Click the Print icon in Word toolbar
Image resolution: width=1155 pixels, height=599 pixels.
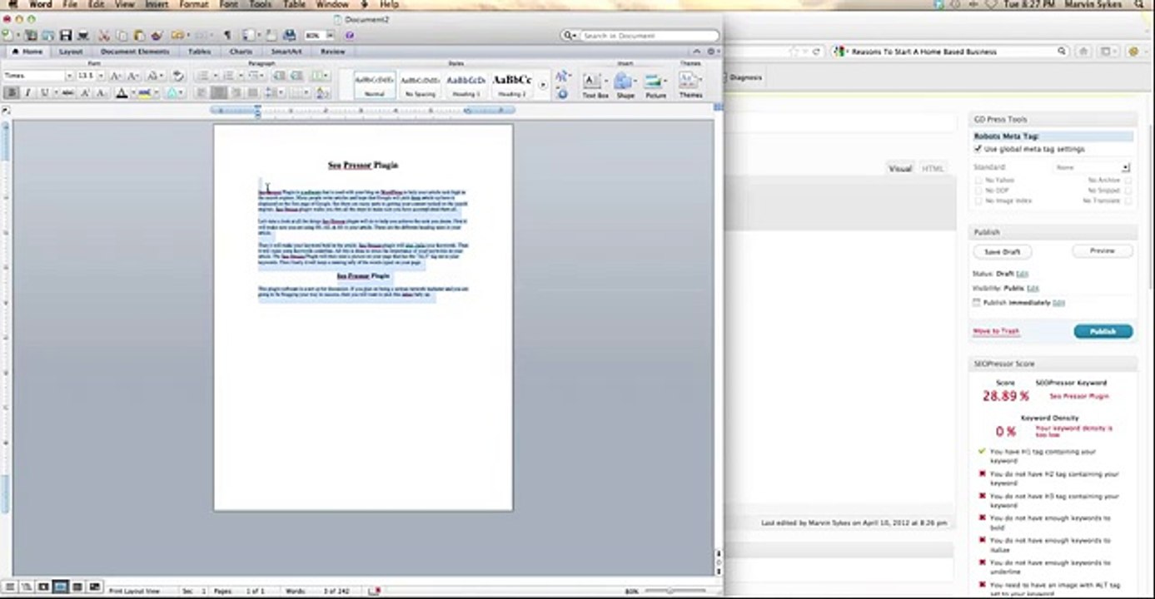[x=82, y=36]
